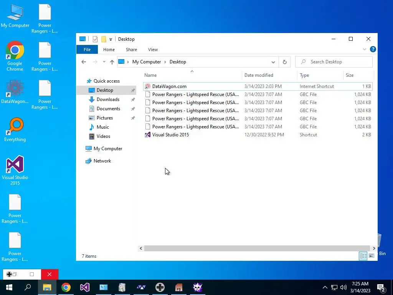The width and height of the screenshot is (393, 295).
Task: Open network tray icon
Action: click(334, 287)
